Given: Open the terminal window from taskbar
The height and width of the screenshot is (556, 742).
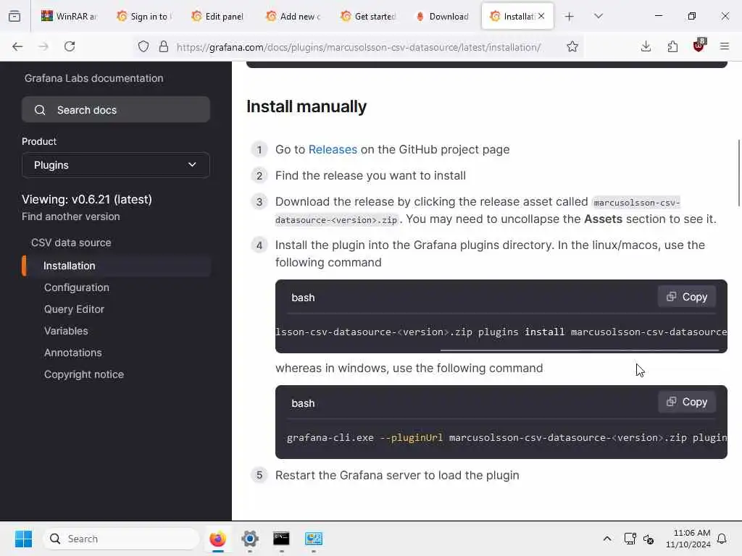Looking at the screenshot, I should pos(282,539).
